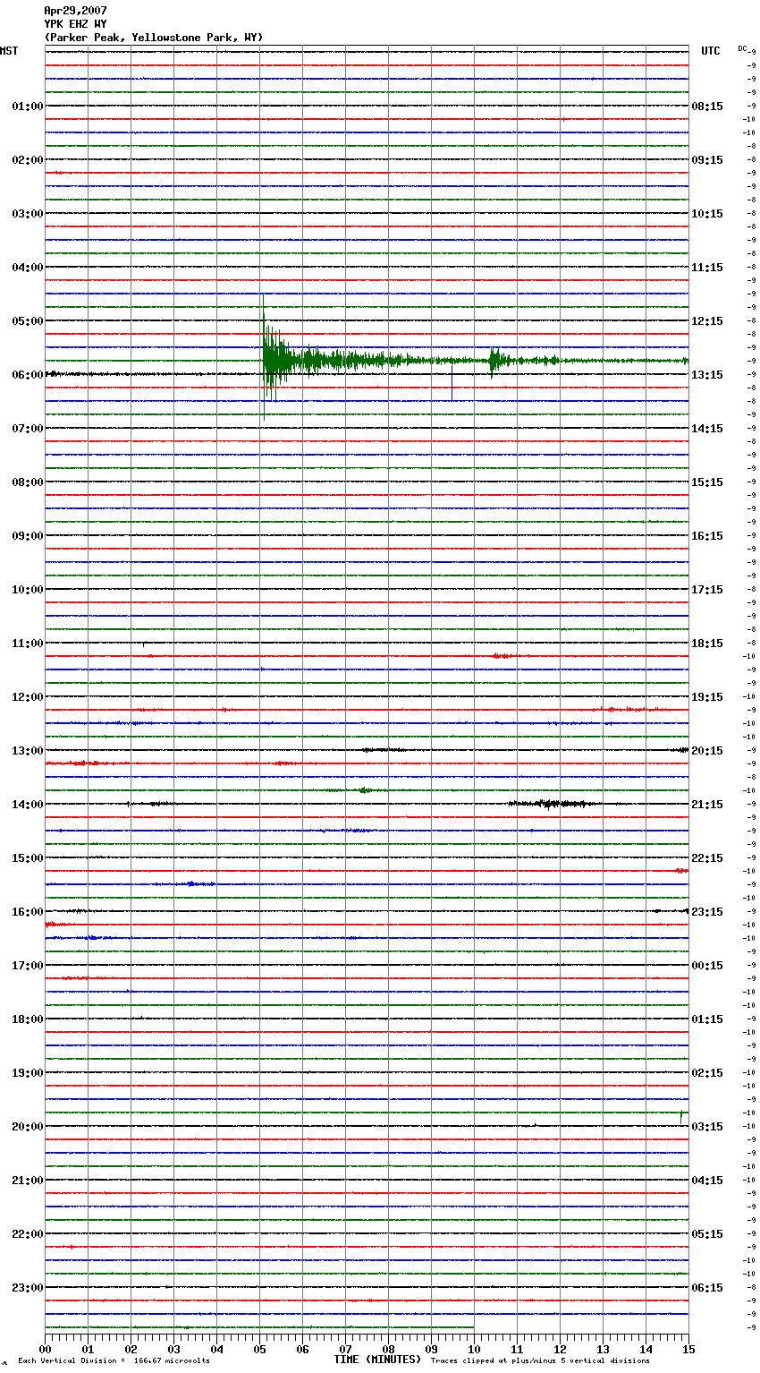Click the 02:15 UTC time label
The height and width of the screenshot is (1373, 760).
tap(707, 1073)
